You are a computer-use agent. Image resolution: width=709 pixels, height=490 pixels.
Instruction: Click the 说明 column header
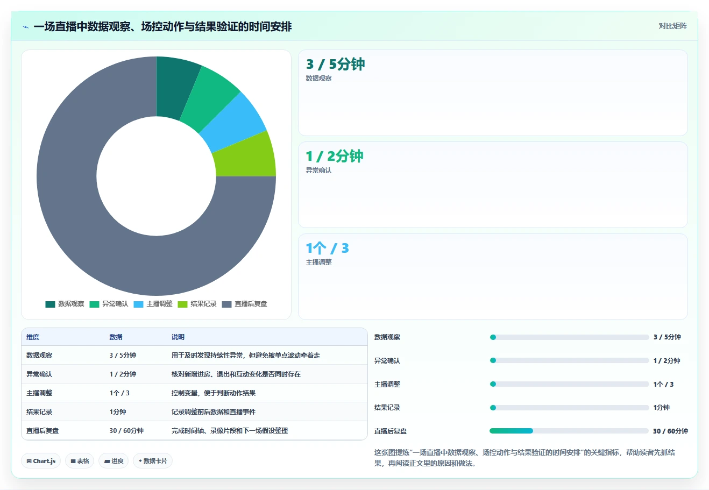pos(178,337)
